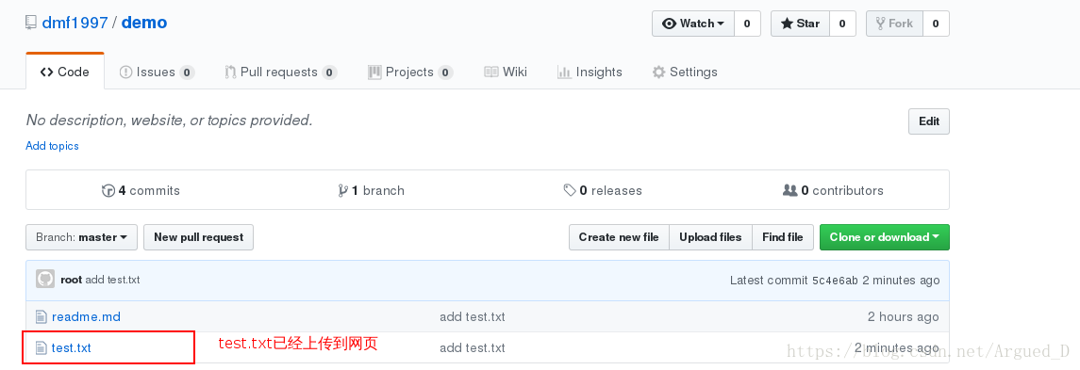Open the 0 releases link
Screen dimensions: 1080x370
603,190
